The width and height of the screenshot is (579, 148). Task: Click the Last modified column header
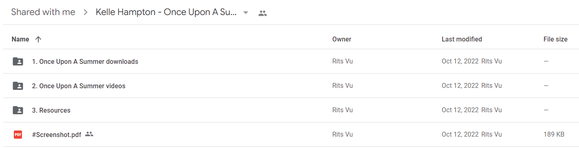tap(462, 39)
